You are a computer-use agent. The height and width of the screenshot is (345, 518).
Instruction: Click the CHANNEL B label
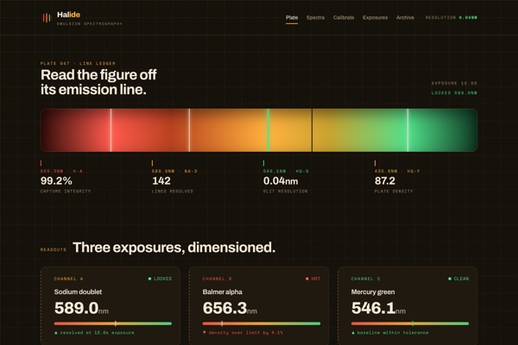coord(217,279)
